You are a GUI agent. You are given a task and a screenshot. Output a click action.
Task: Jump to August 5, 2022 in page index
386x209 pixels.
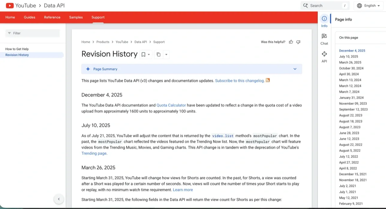coord(350,151)
